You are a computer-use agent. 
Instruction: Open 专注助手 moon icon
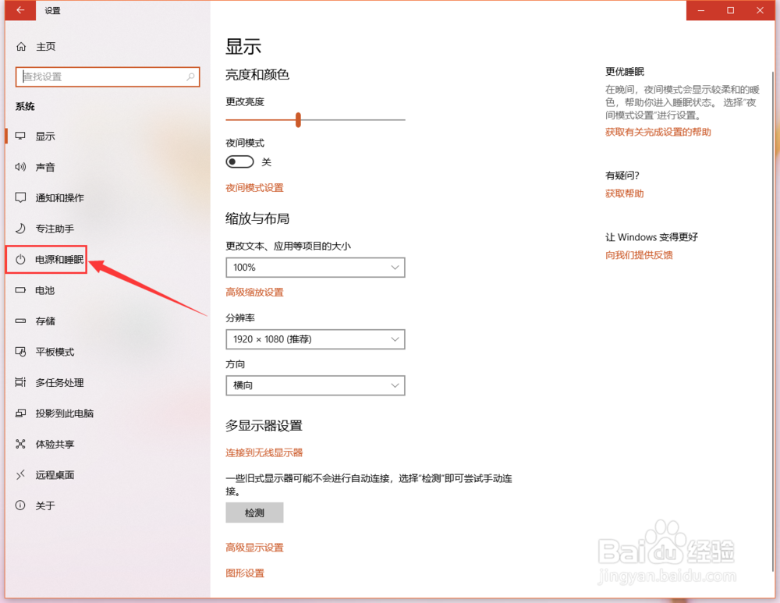(20, 229)
